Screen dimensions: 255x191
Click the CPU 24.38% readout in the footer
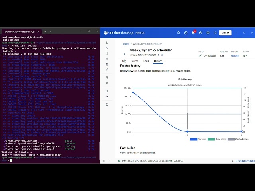pyautogui.click(x=141, y=161)
